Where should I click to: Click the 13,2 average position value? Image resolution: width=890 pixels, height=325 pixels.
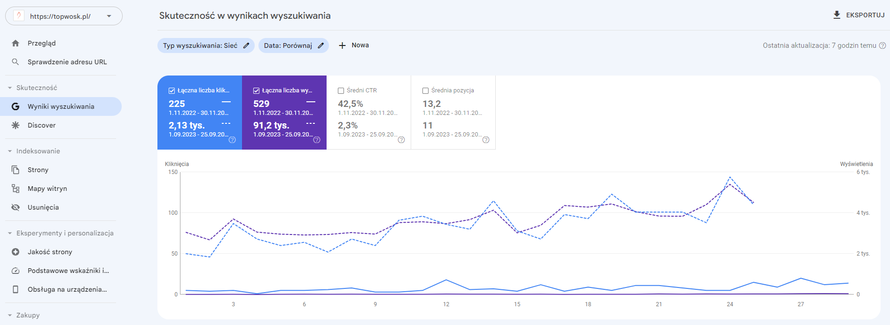tap(431, 104)
